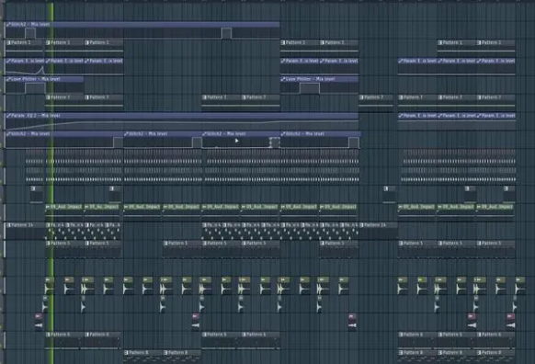The image size is (535, 364).
Task: Click the menu icon of the leftmost Pattern 1 clip
Action: point(9,42)
